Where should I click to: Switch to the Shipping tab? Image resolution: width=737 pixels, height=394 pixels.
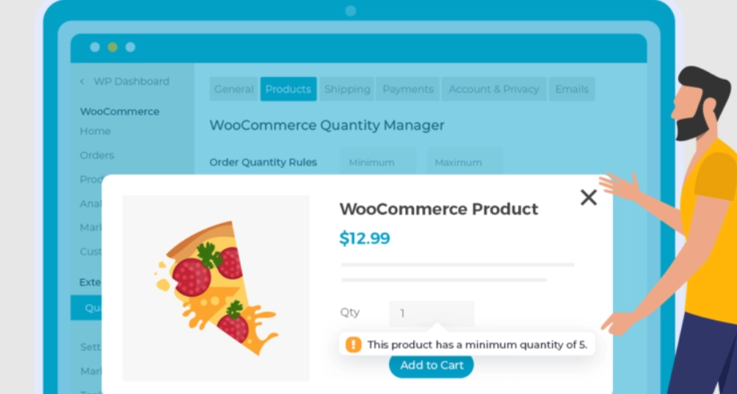347,90
